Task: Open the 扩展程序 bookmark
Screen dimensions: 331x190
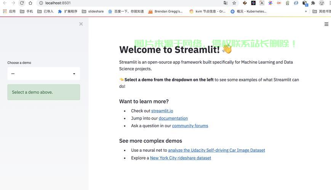Action: (67, 11)
